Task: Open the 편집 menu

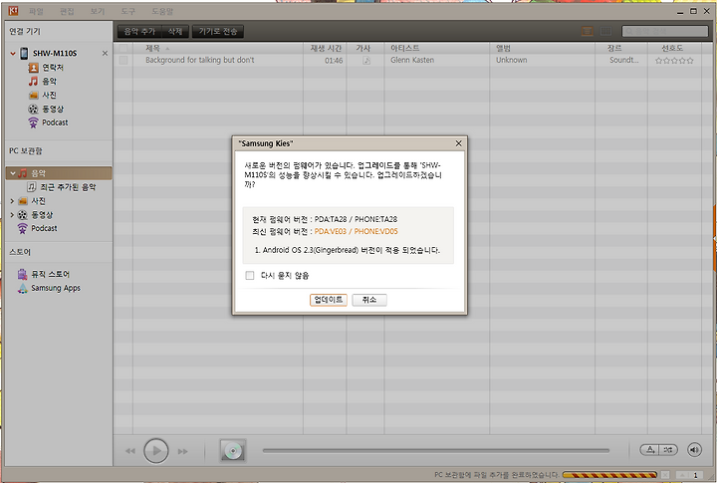Action: [x=67, y=11]
